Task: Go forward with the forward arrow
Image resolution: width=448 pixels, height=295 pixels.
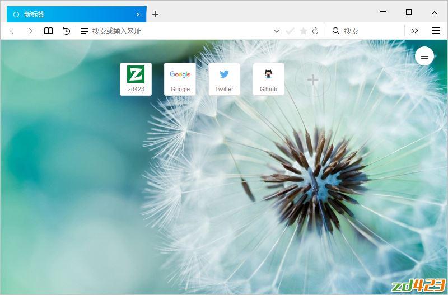Action: [30, 31]
